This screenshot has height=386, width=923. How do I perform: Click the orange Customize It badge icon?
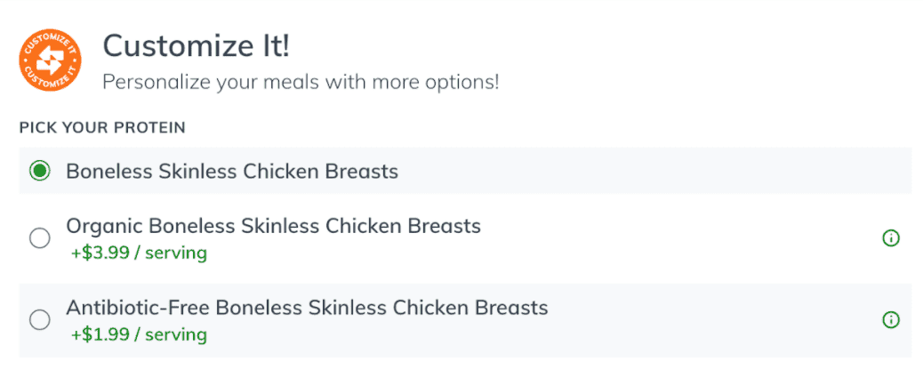pyautogui.click(x=50, y=61)
